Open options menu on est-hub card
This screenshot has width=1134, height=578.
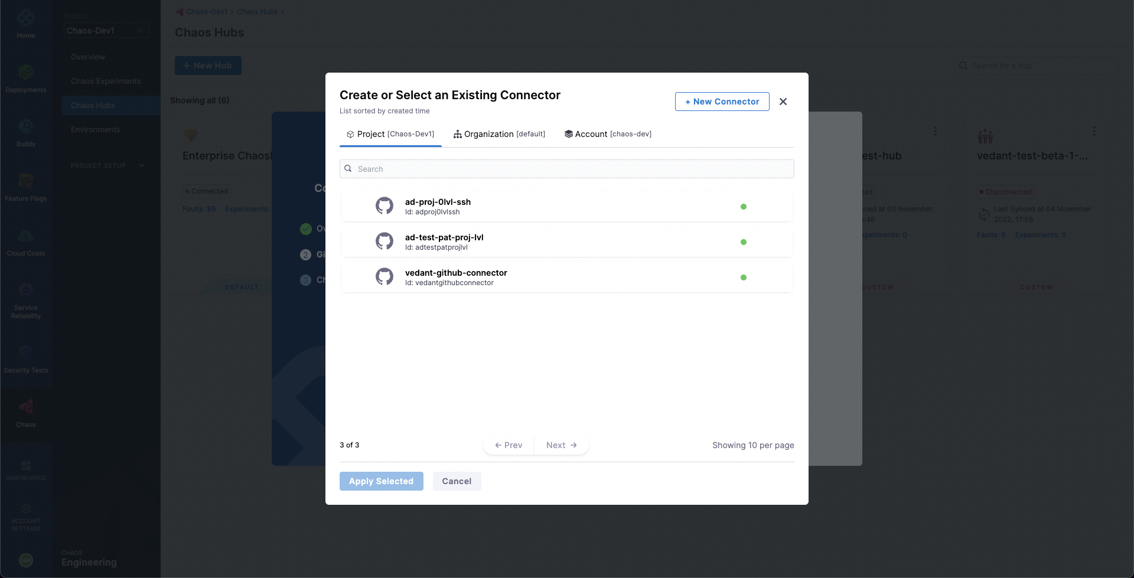(935, 131)
